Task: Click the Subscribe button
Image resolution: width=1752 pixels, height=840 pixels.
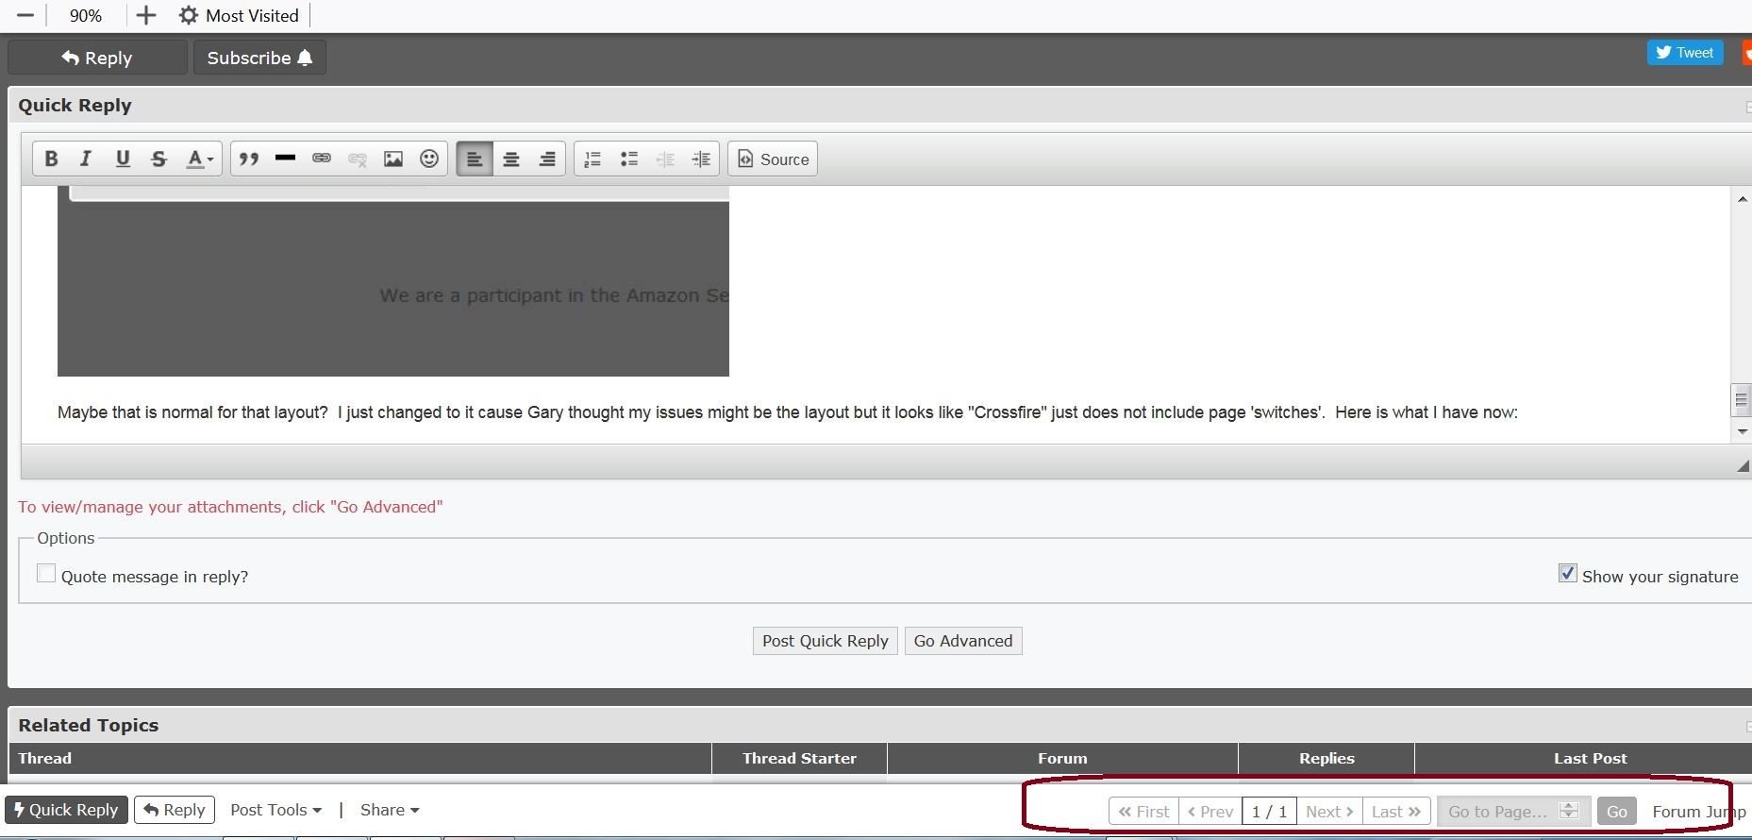Action: click(259, 58)
